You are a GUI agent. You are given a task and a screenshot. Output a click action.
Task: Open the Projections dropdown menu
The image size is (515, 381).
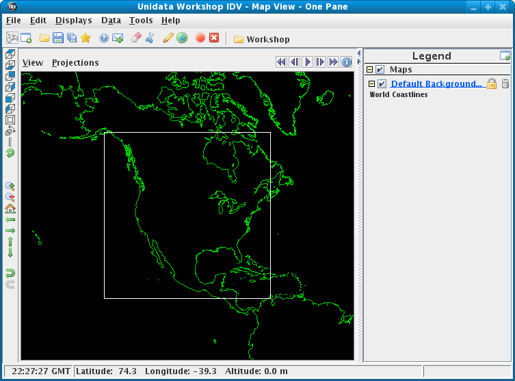(75, 63)
